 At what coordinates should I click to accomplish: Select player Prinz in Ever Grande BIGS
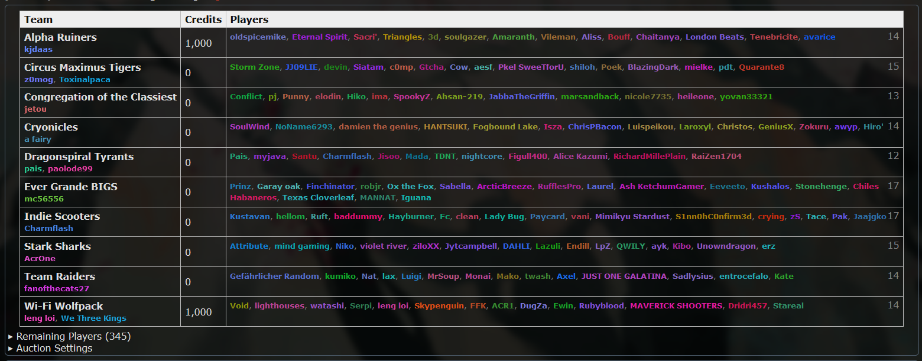[241, 187]
